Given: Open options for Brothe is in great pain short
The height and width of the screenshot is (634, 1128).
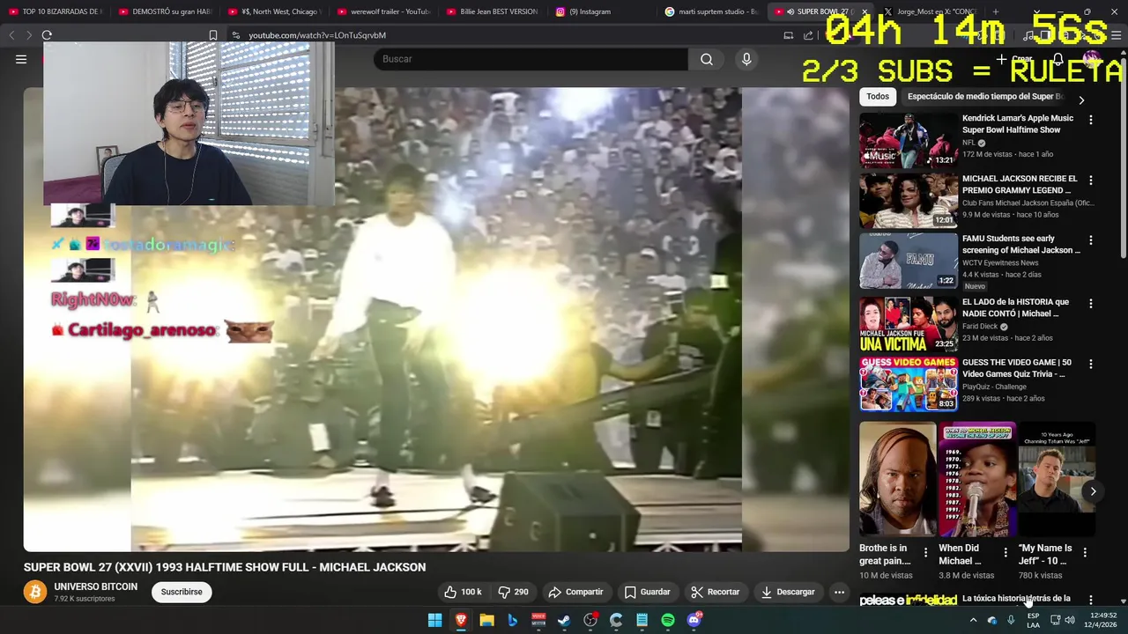Looking at the screenshot, I should pos(925,552).
